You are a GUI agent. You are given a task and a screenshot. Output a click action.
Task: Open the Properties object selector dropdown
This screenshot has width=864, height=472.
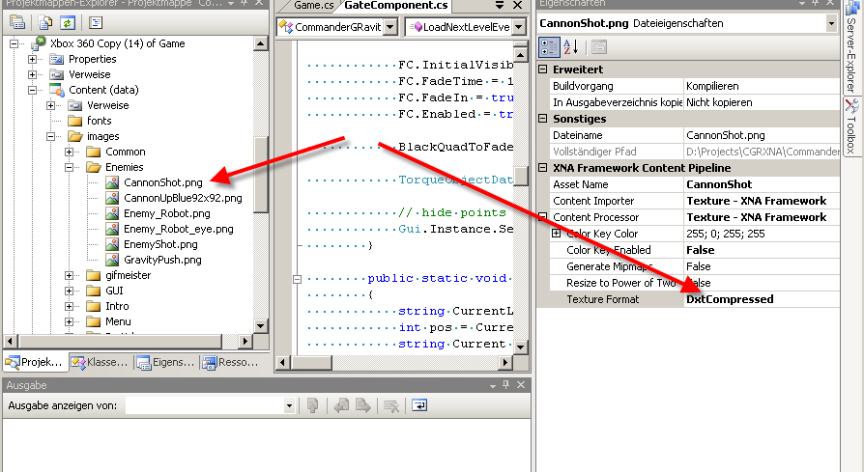coord(831,23)
